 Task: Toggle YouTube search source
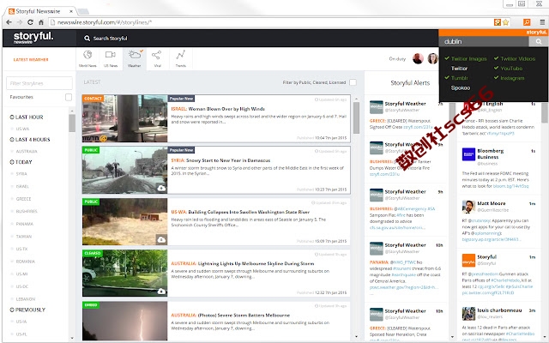[x=508, y=69]
